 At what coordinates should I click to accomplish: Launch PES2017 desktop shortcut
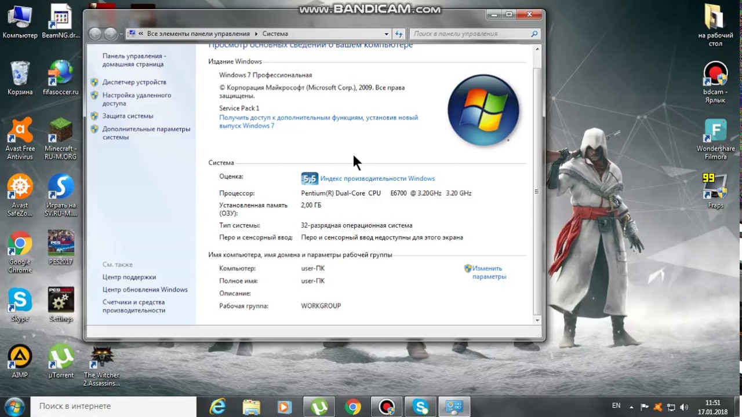(60, 248)
